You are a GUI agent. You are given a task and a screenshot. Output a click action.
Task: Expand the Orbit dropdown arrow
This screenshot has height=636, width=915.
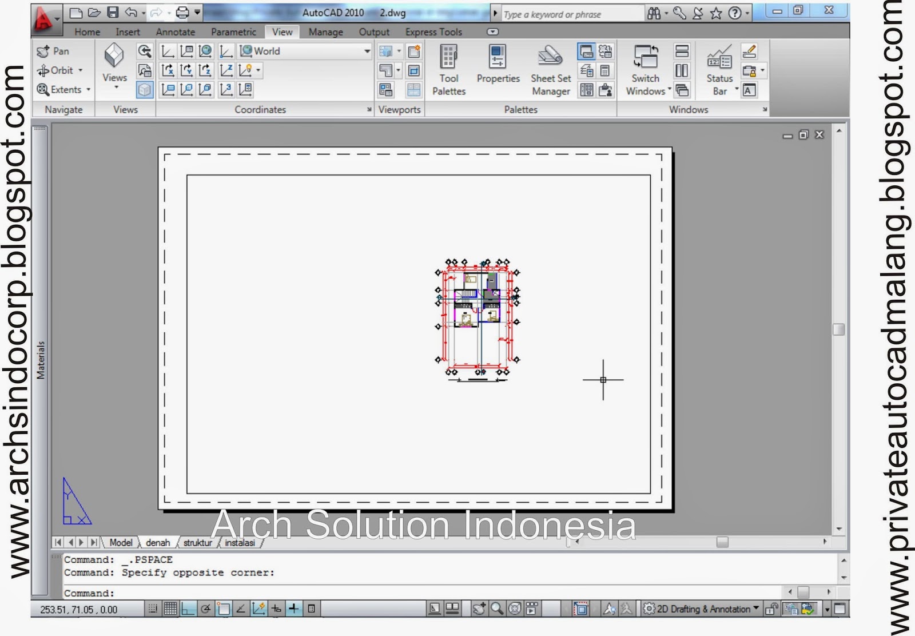[x=81, y=70]
